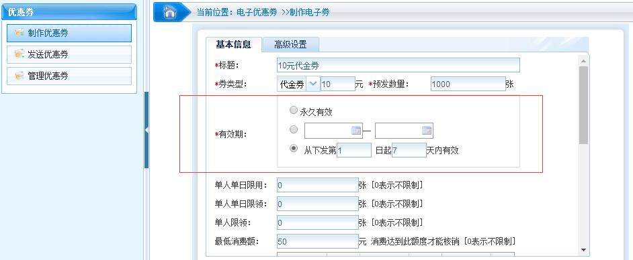Click the 预发数量 field showing 1000
633x260 pixels.
pyautogui.click(x=468, y=84)
